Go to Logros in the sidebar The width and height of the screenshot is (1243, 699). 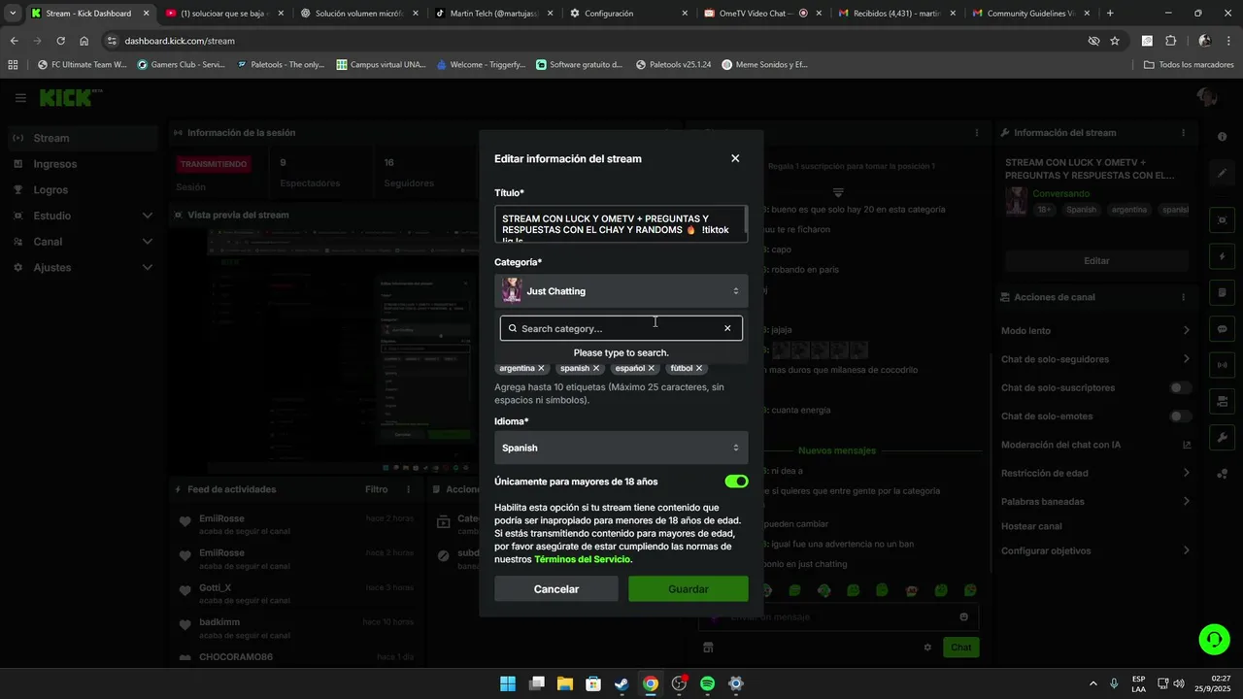click(82, 190)
